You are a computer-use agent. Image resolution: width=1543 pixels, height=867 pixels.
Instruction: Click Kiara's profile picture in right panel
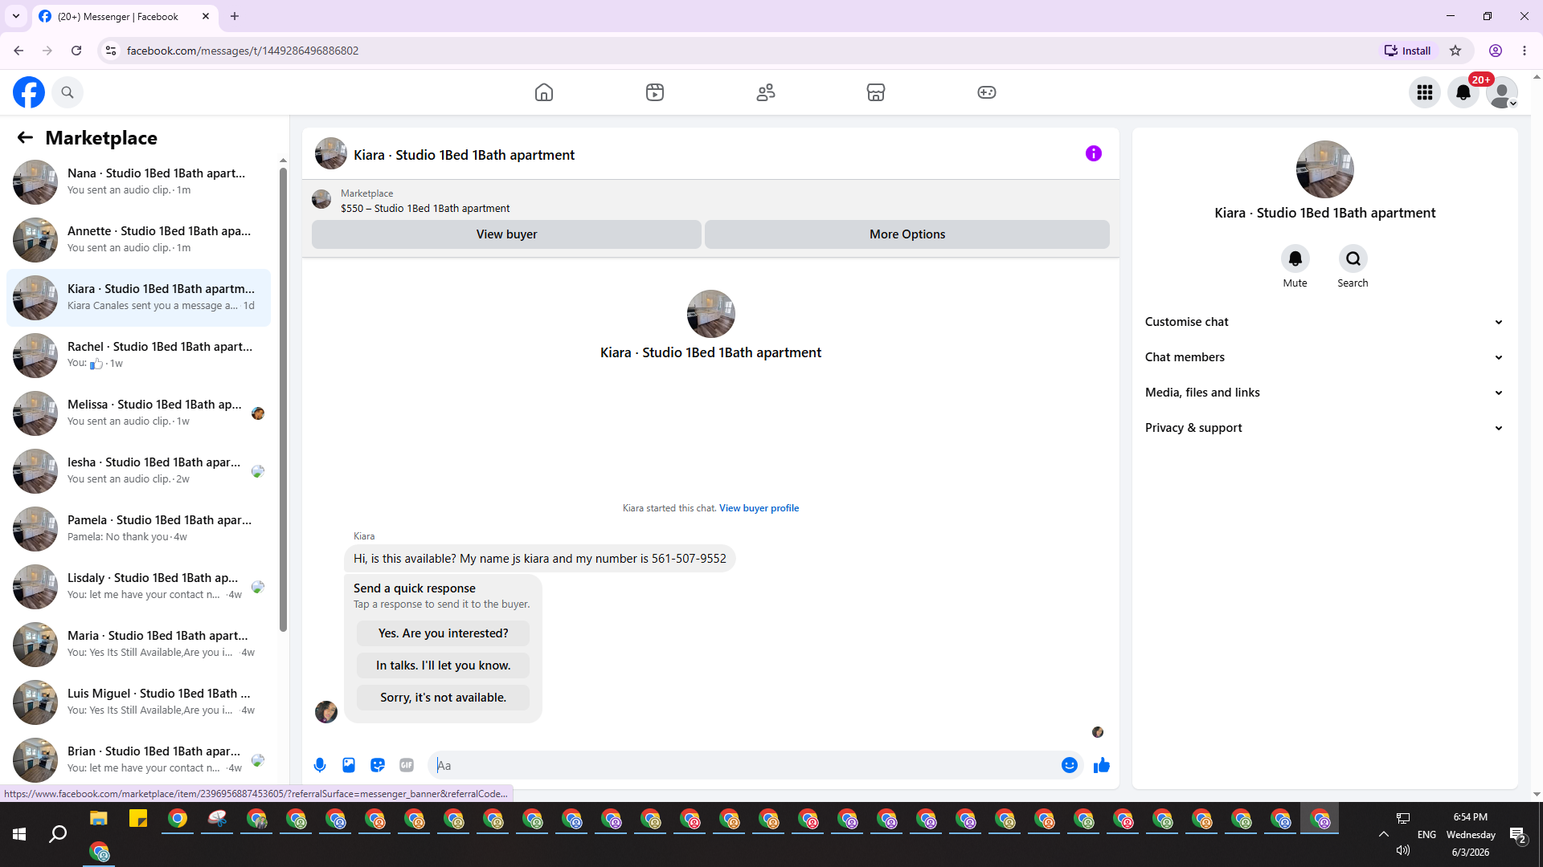click(1324, 169)
